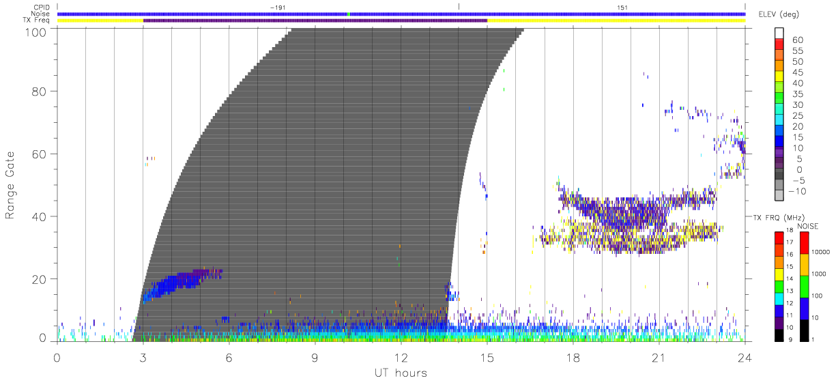Click the CPID value '151'
The width and height of the screenshot is (838, 387).
point(622,8)
